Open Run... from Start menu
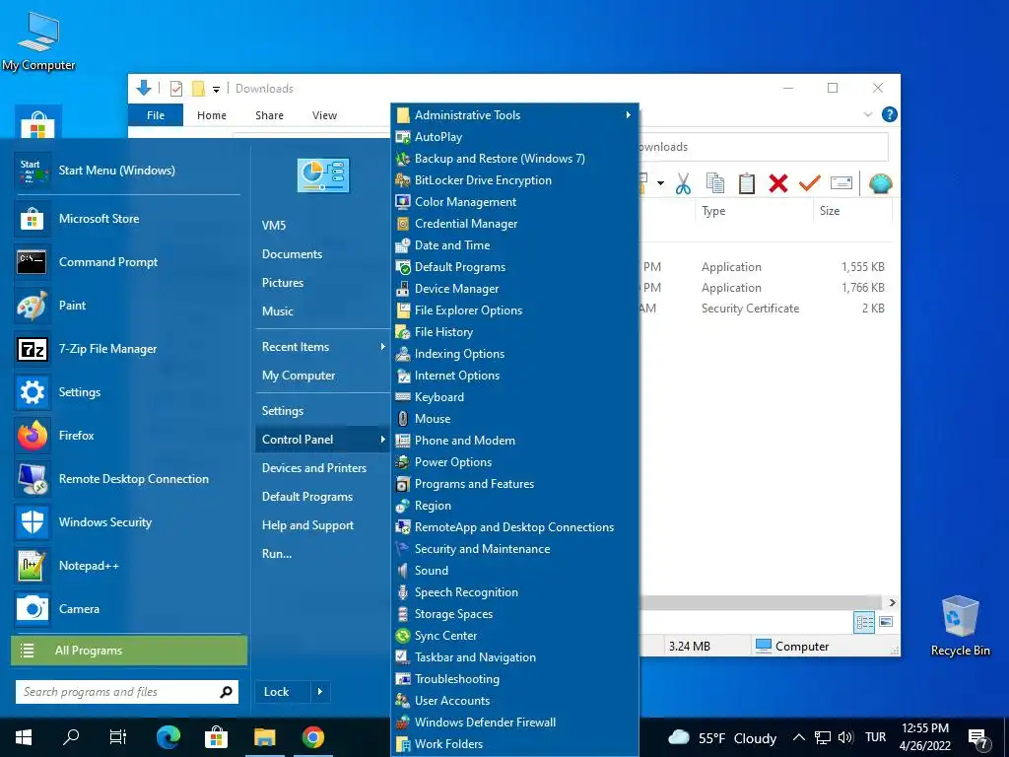The image size is (1009, 757). tap(322, 554)
